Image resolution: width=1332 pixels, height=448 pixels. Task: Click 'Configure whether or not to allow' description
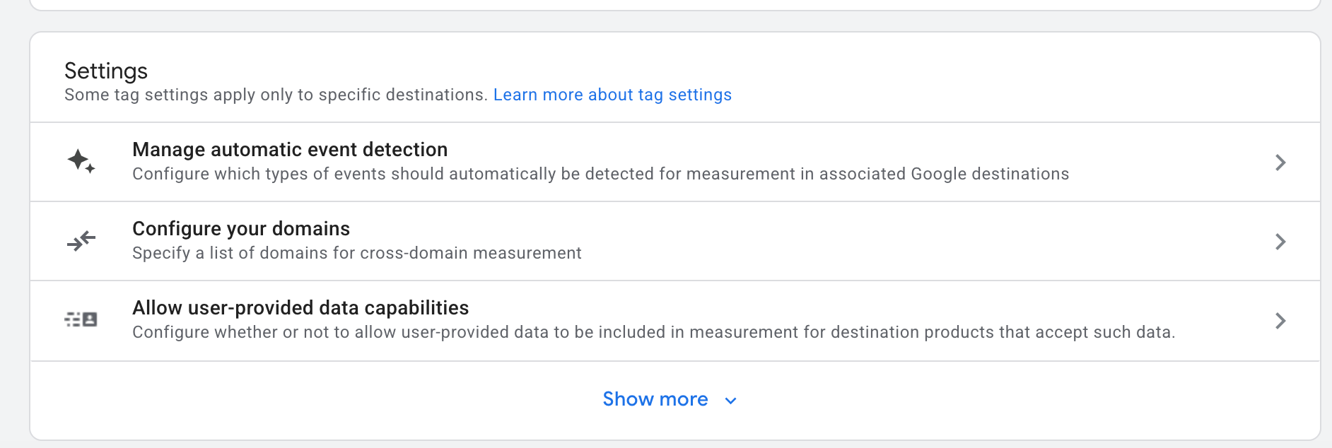[x=653, y=332]
